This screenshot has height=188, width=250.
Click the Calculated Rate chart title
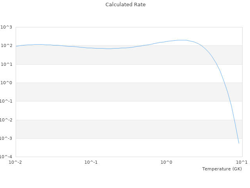point(125,5)
